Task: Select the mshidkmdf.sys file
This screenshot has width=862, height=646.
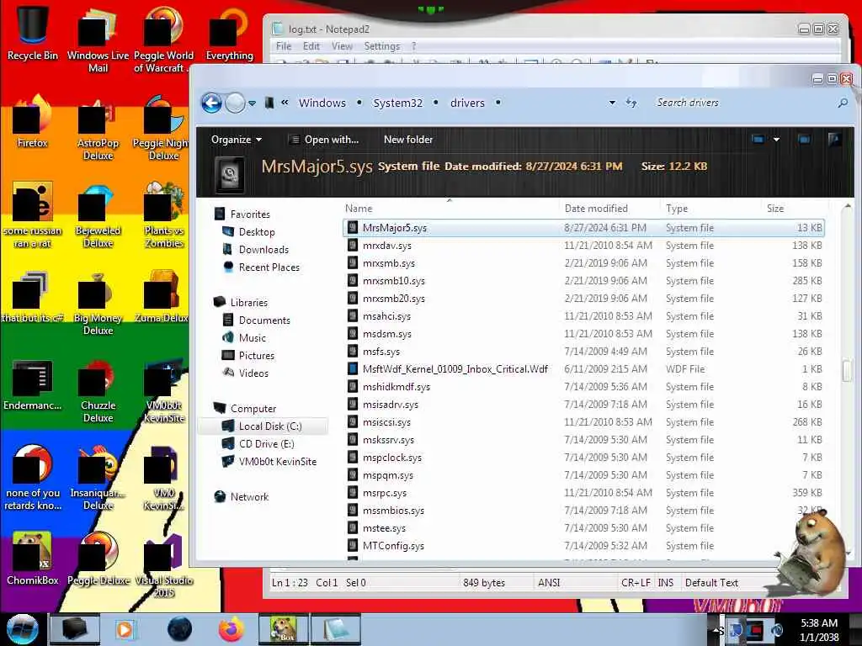Action: click(x=396, y=387)
